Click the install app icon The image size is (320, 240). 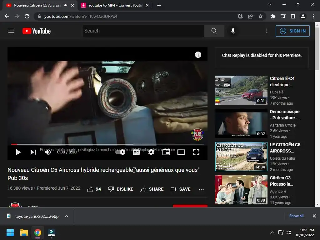[240, 16]
